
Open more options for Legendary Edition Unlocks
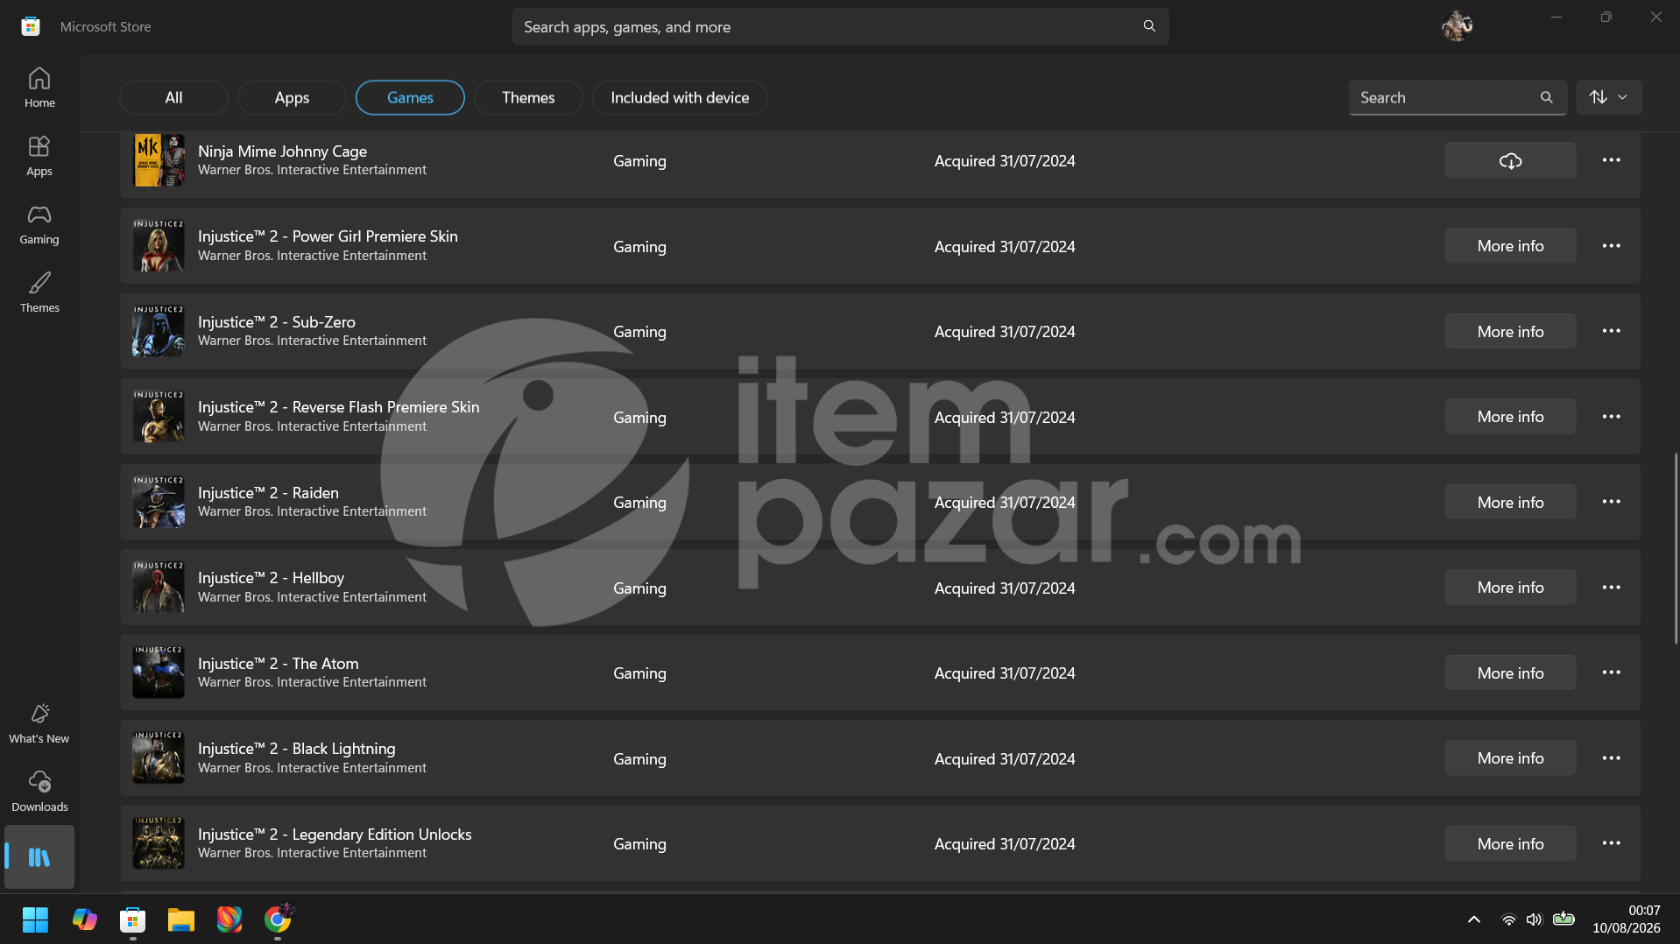click(x=1611, y=843)
